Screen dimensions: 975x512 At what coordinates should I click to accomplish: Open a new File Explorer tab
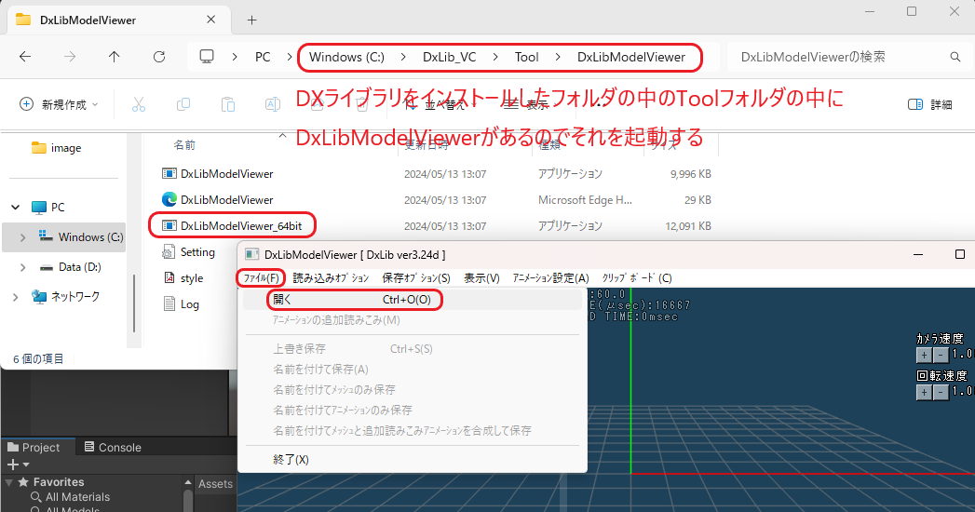tap(251, 20)
